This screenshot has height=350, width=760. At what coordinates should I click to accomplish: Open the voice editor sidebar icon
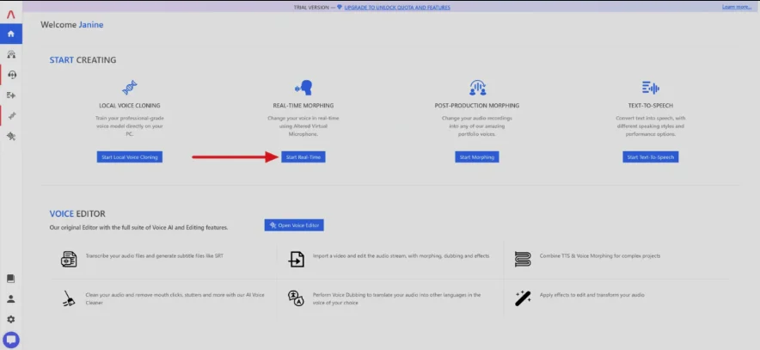(x=11, y=136)
